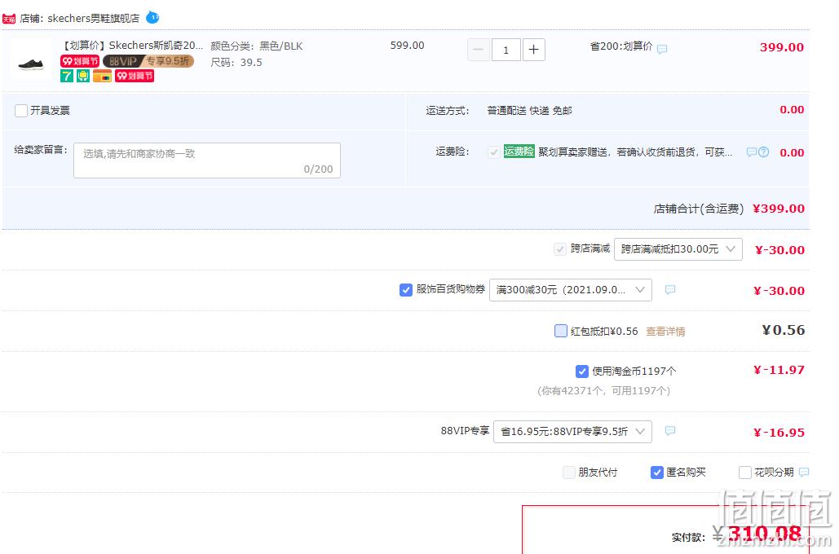Click the second 99划算节 badge in lower row
This screenshot has height=554, width=839.
(x=135, y=76)
